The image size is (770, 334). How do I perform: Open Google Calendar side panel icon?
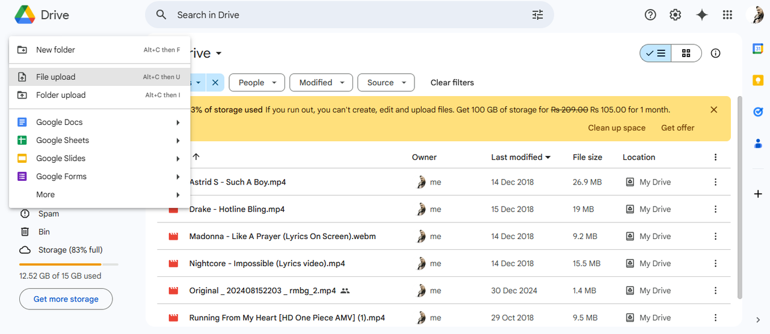click(x=758, y=49)
